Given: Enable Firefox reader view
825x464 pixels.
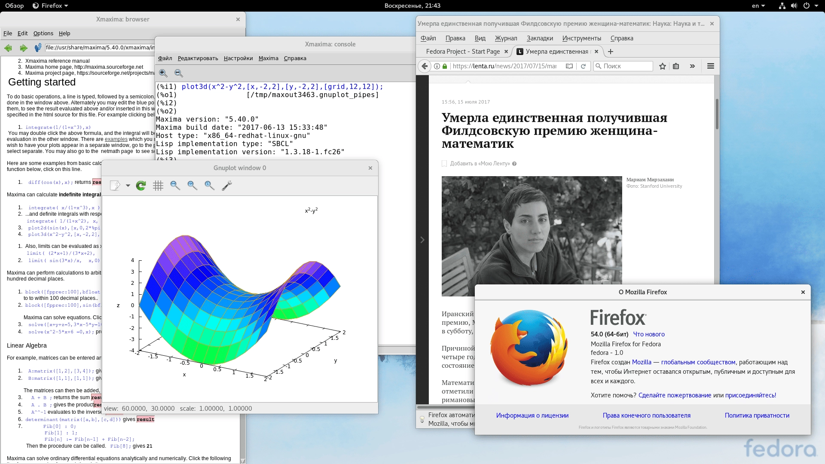Looking at the screenshot, I should click(569, 66).
